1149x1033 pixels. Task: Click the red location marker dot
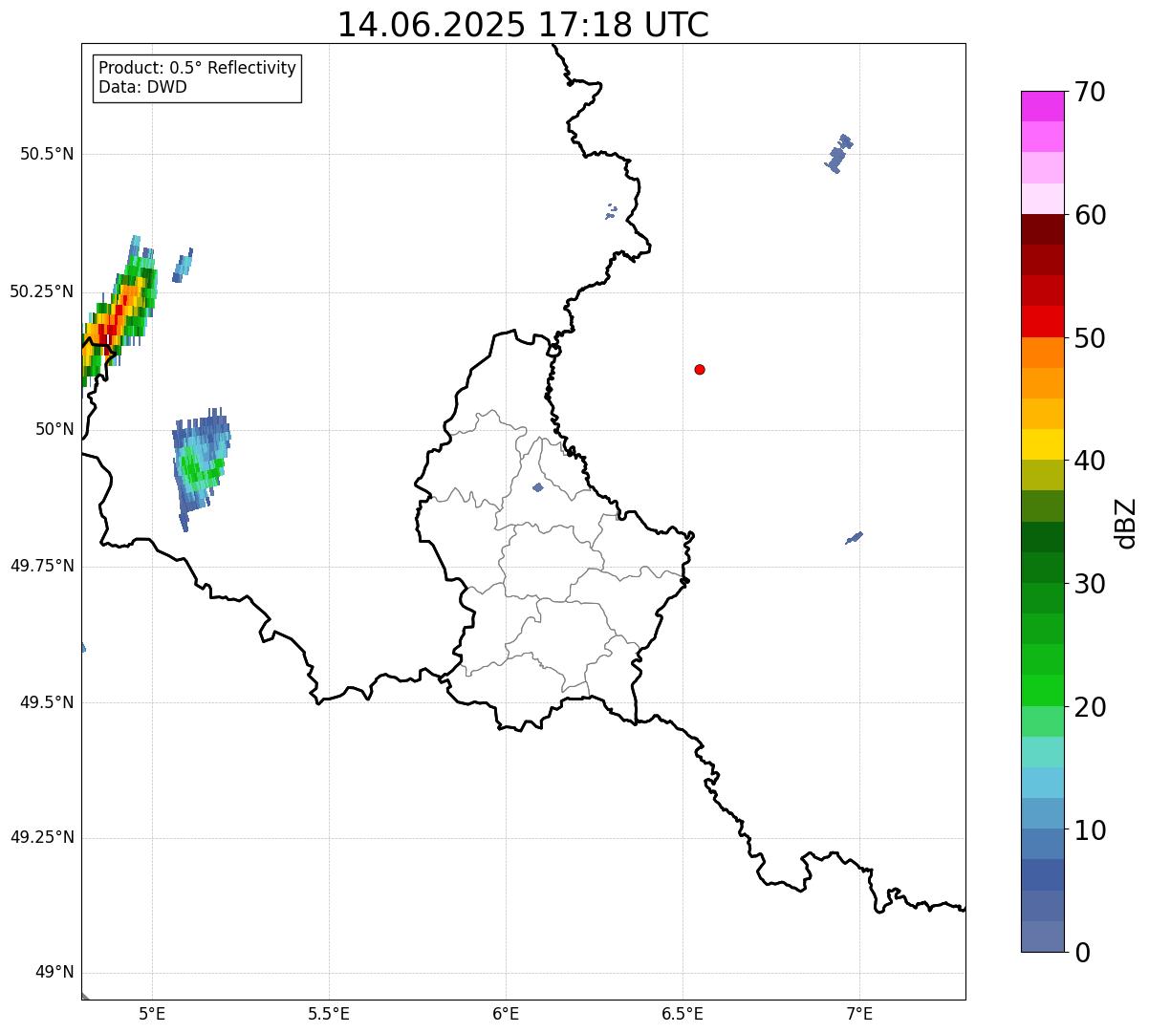click(x=700, y=369)
